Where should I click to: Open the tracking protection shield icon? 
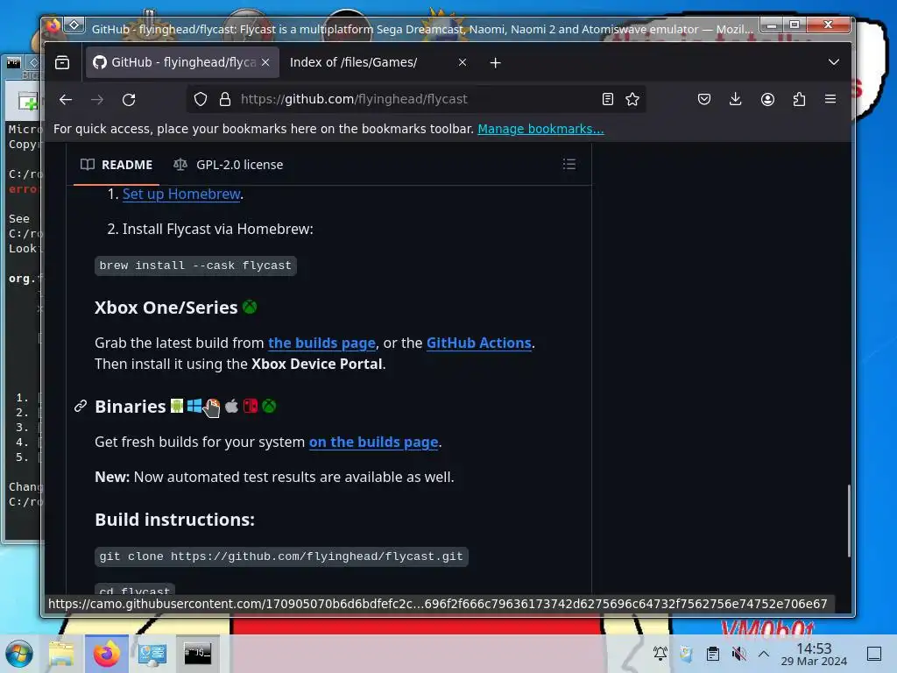[201, 99]
